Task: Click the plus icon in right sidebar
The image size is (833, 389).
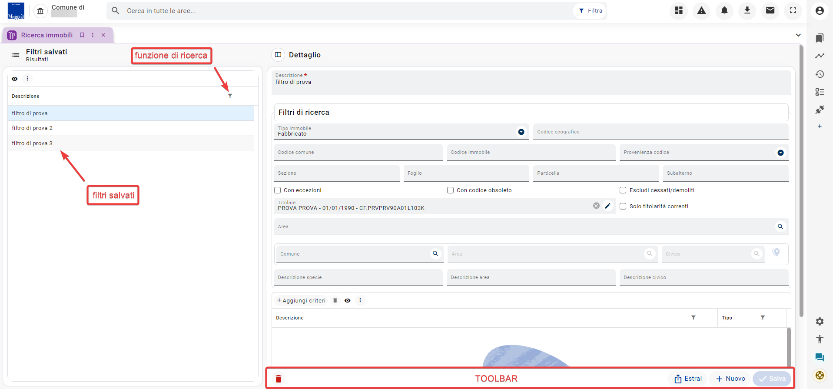Action: pos(820,126)
